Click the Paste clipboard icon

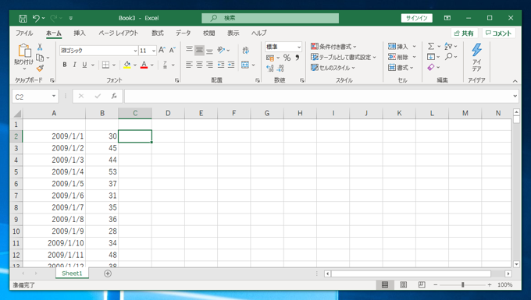coord(24,51)
